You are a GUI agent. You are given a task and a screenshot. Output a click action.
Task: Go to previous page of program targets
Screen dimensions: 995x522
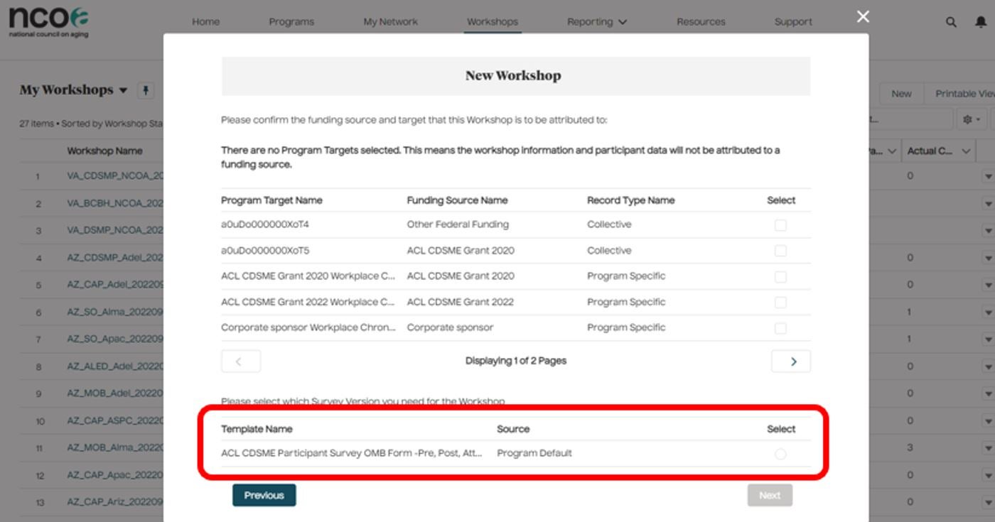[240, 361]
